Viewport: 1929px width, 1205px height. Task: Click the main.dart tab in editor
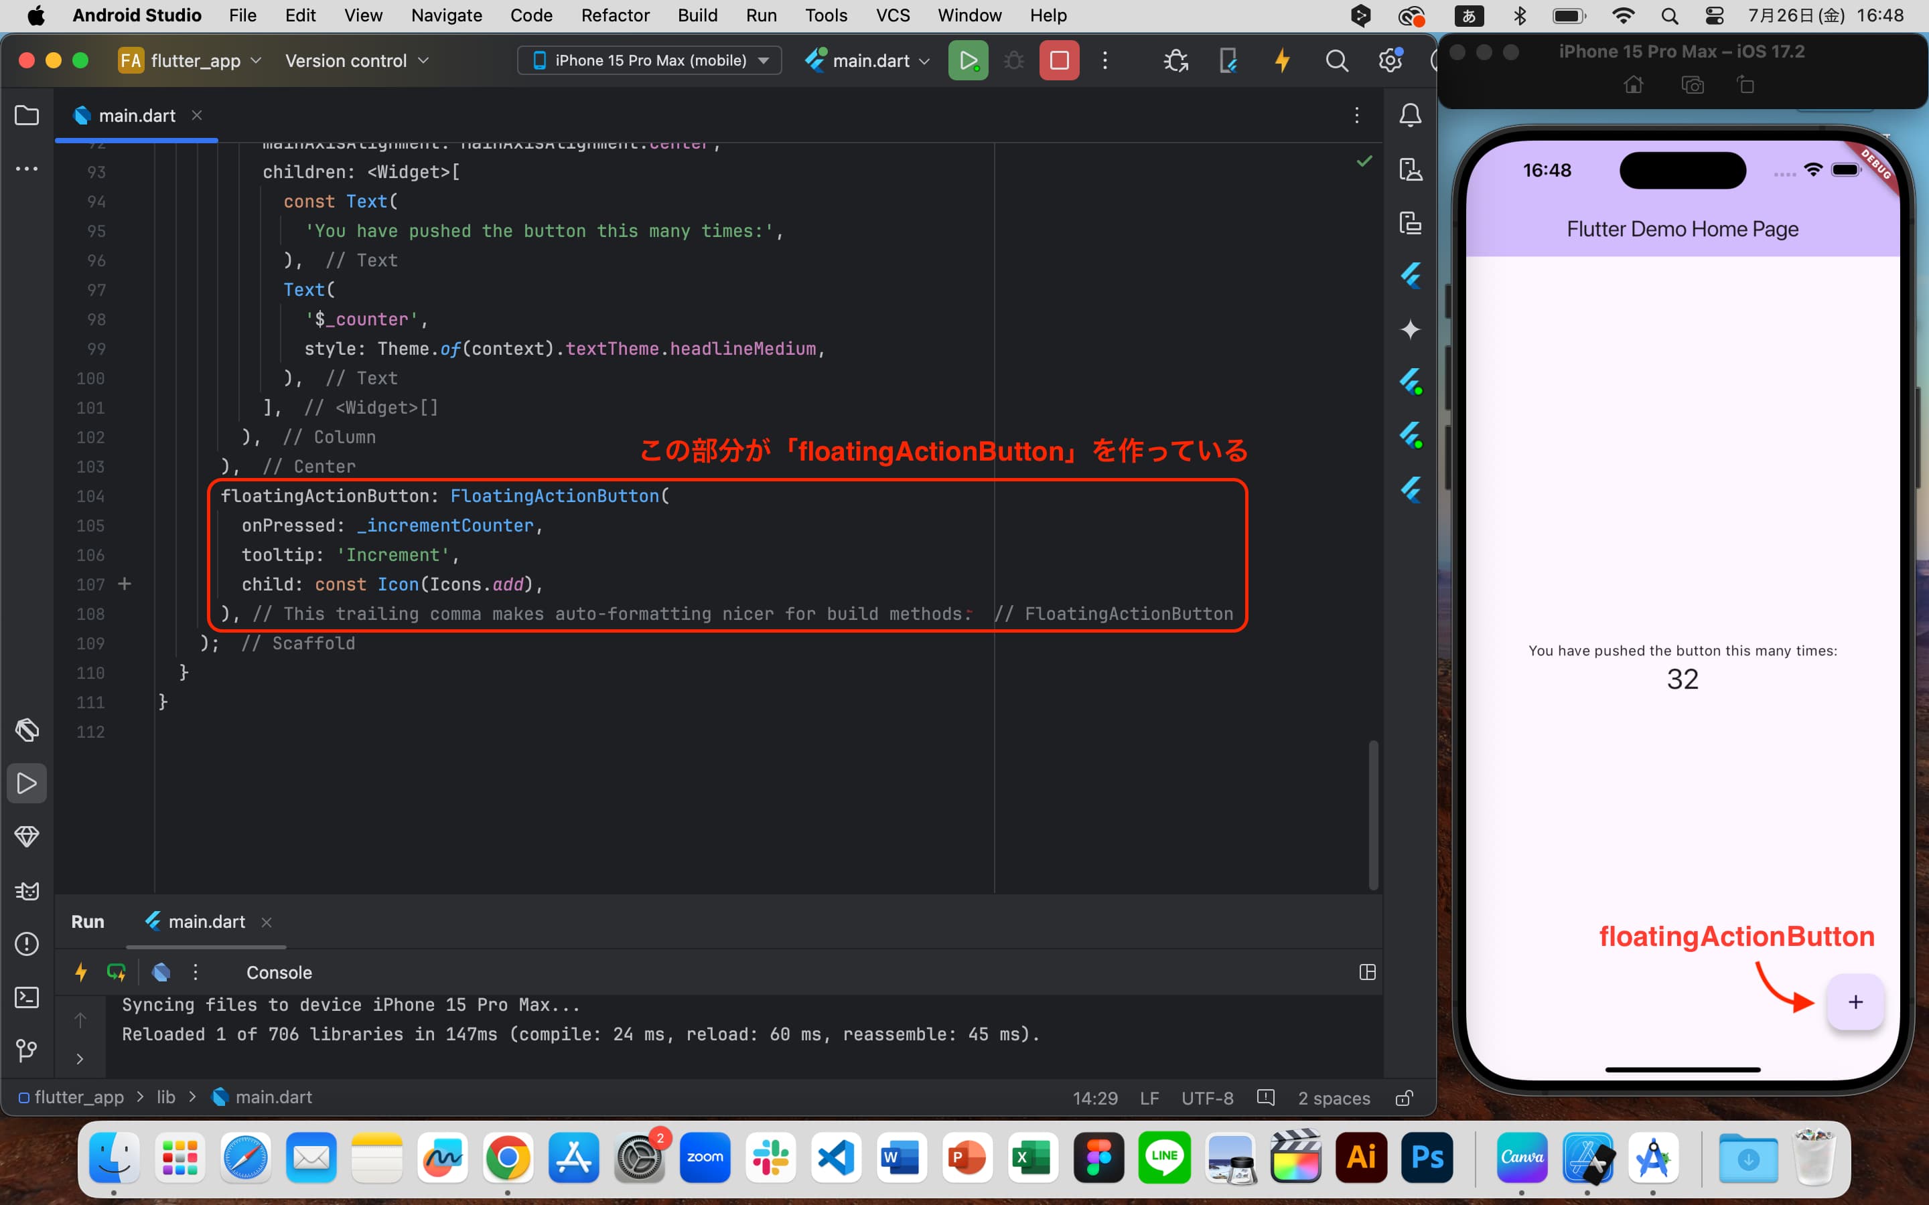pyautogui.click(x=135, y=114)
